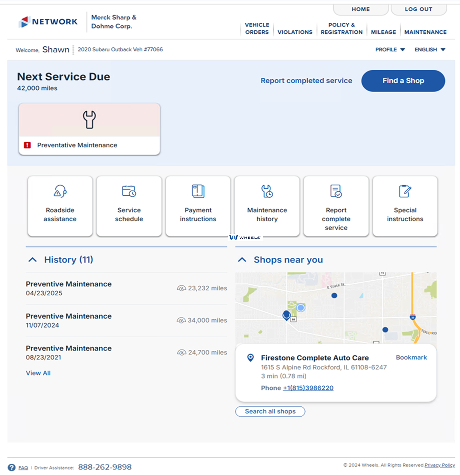
Task: Open the MILEAGE section
Action: click(384, 32)
